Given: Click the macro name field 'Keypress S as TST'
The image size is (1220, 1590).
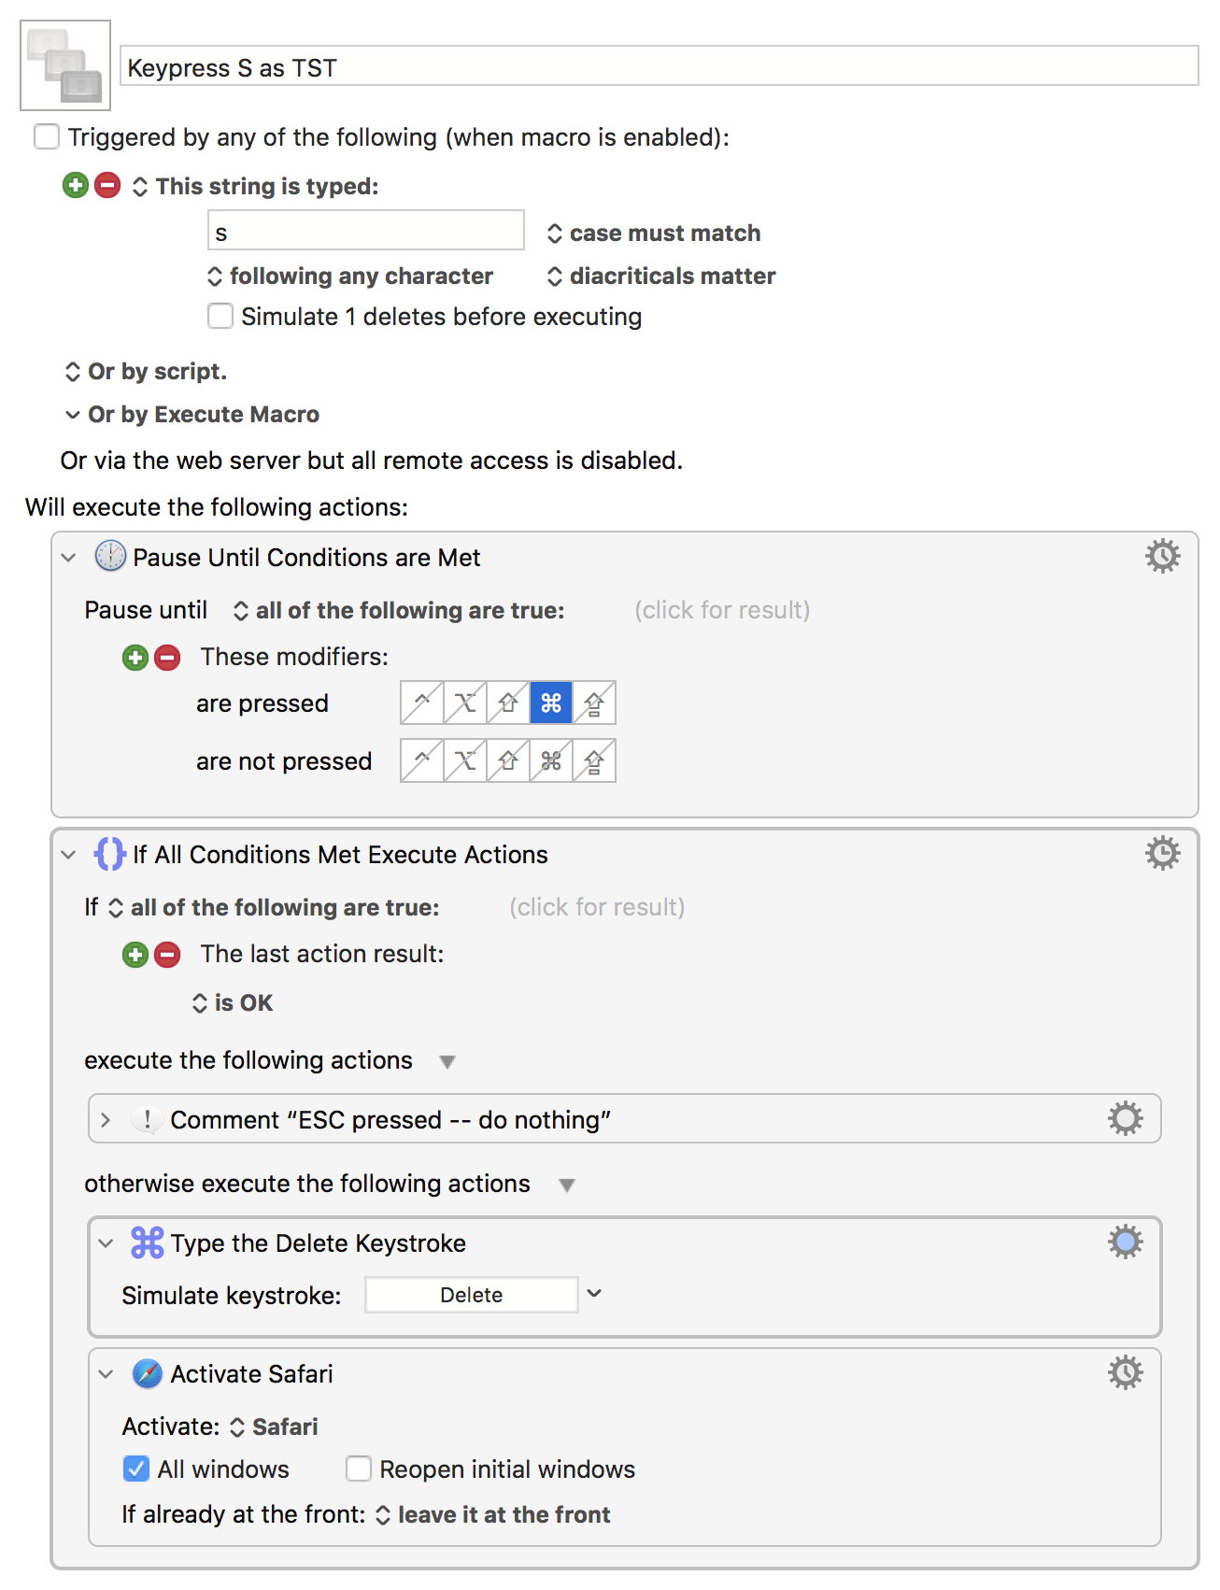Looking at the screenshot, I should [x=659, y=67].
